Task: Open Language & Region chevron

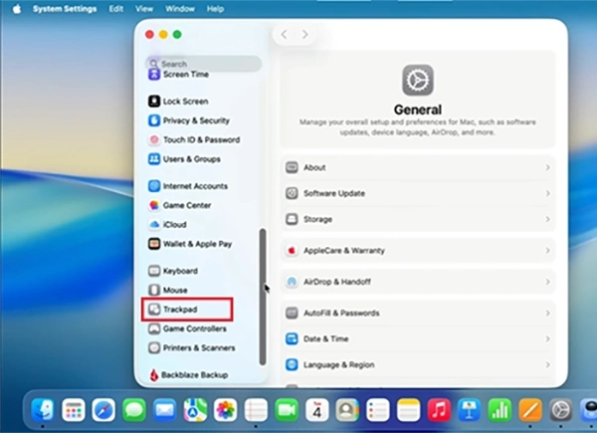Action: coord(547,365)
